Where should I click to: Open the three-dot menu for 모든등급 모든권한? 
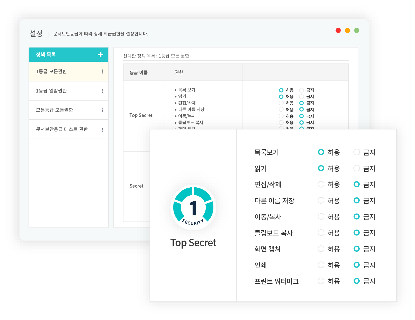(102, 110)
